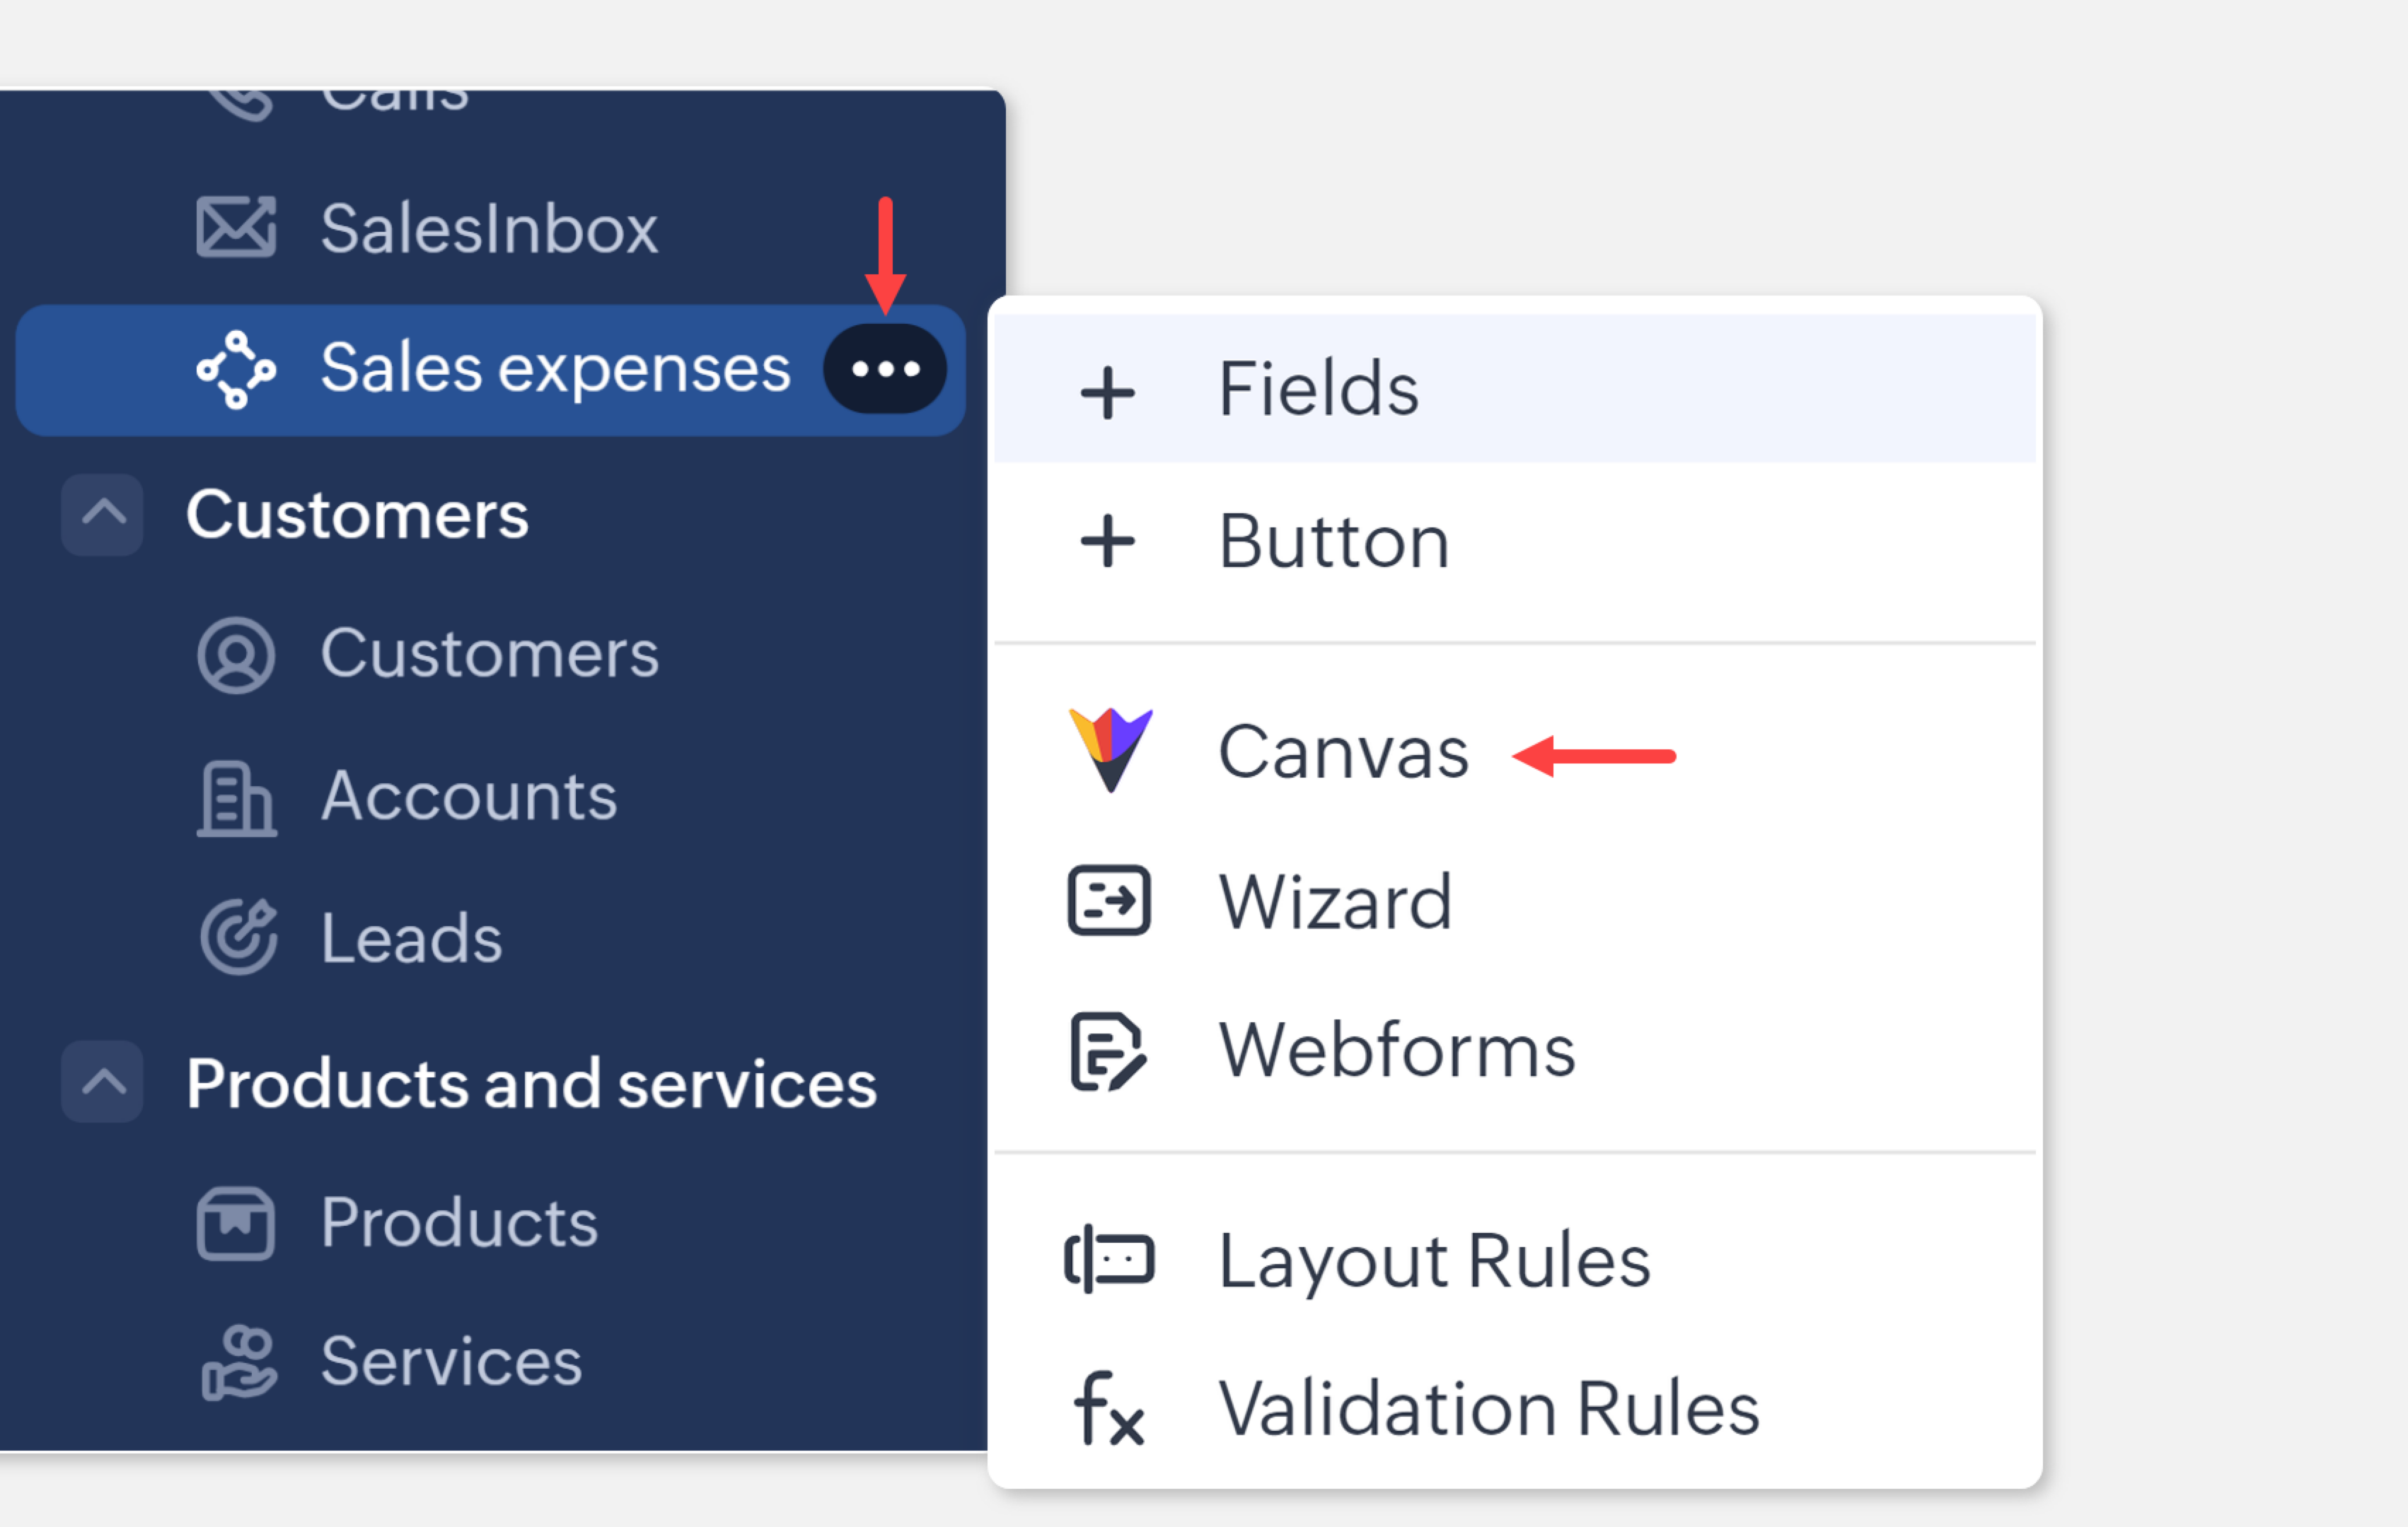Click the Customers person icon
This screenshot has height=1527, width=2408.
(236, 655)
